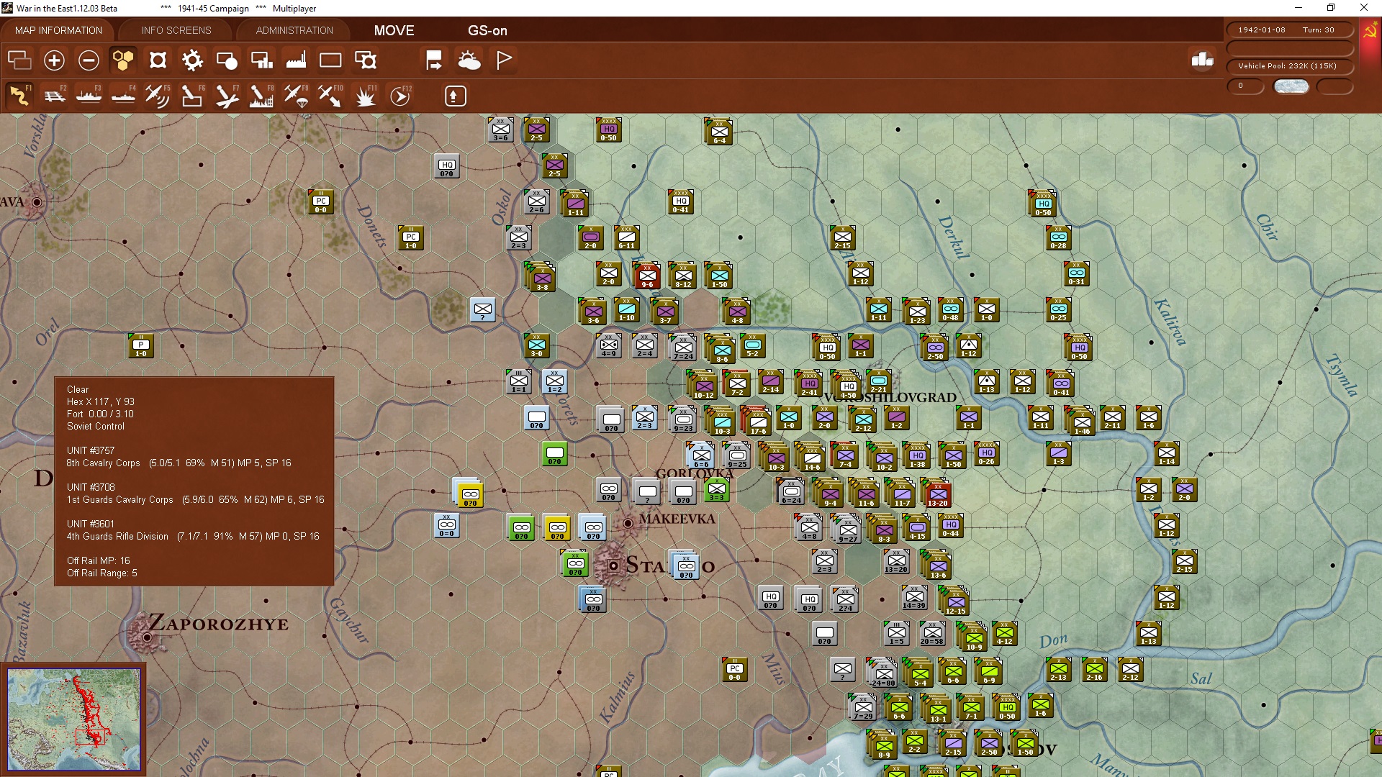
Task: Select the green 0?0 unit counter near Gorlovka
Action: point(554,454)
